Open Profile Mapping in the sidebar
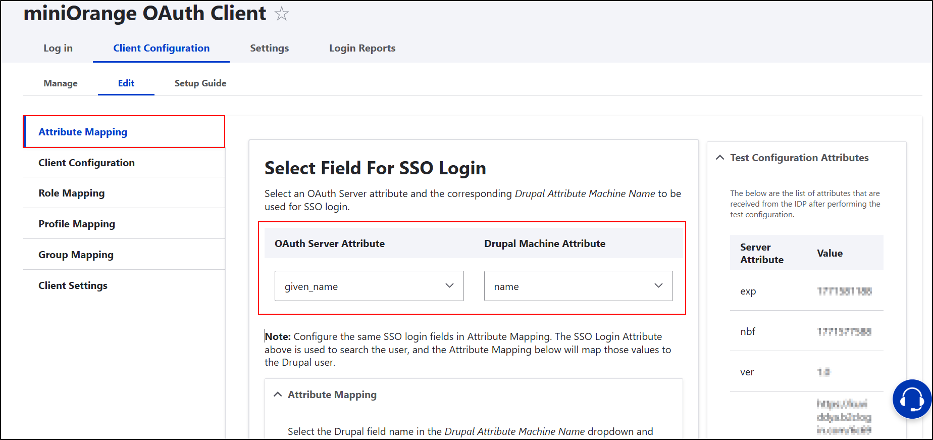The height and width of the screenshot is (440, 933). click(124, 224)
